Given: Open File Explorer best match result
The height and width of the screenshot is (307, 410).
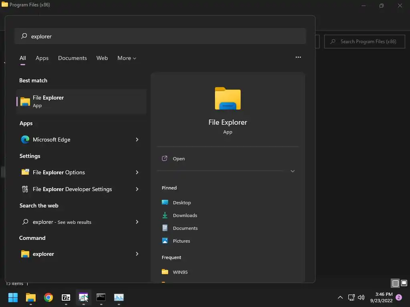Looking at the screenshot, I should point(81,101).
